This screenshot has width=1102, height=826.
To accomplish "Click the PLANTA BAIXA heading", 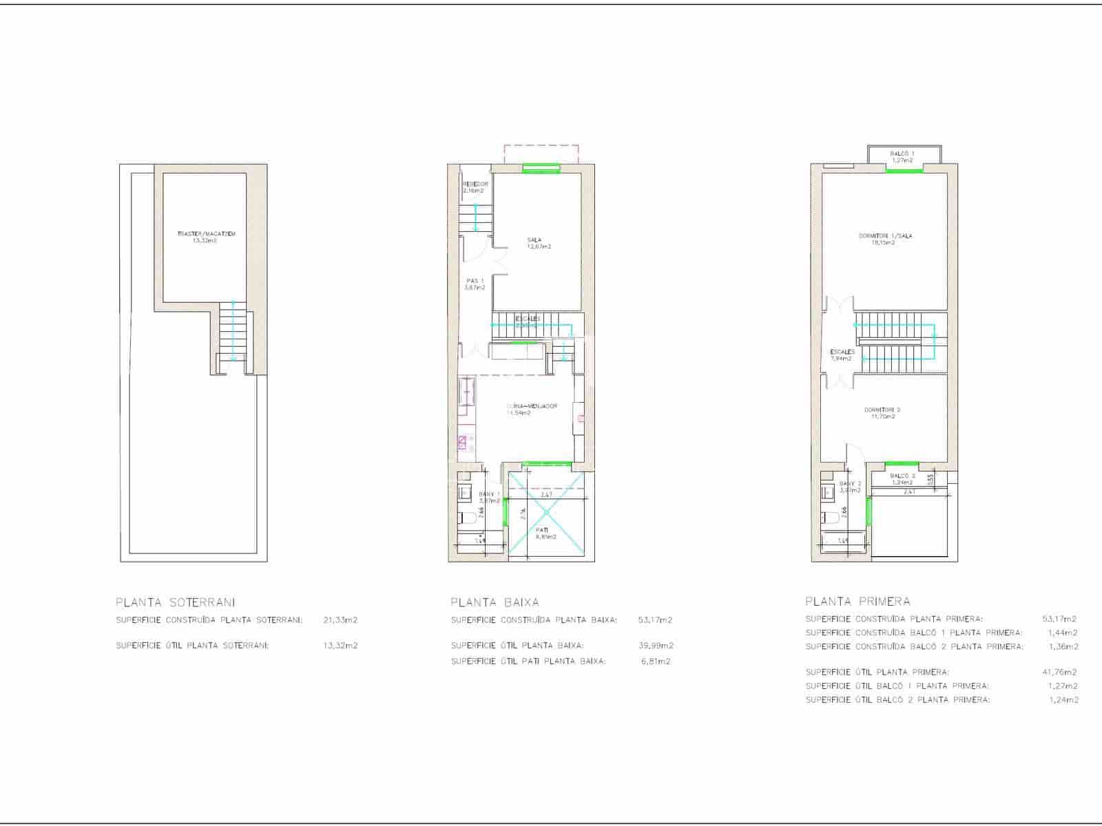I will click(495, 602).
